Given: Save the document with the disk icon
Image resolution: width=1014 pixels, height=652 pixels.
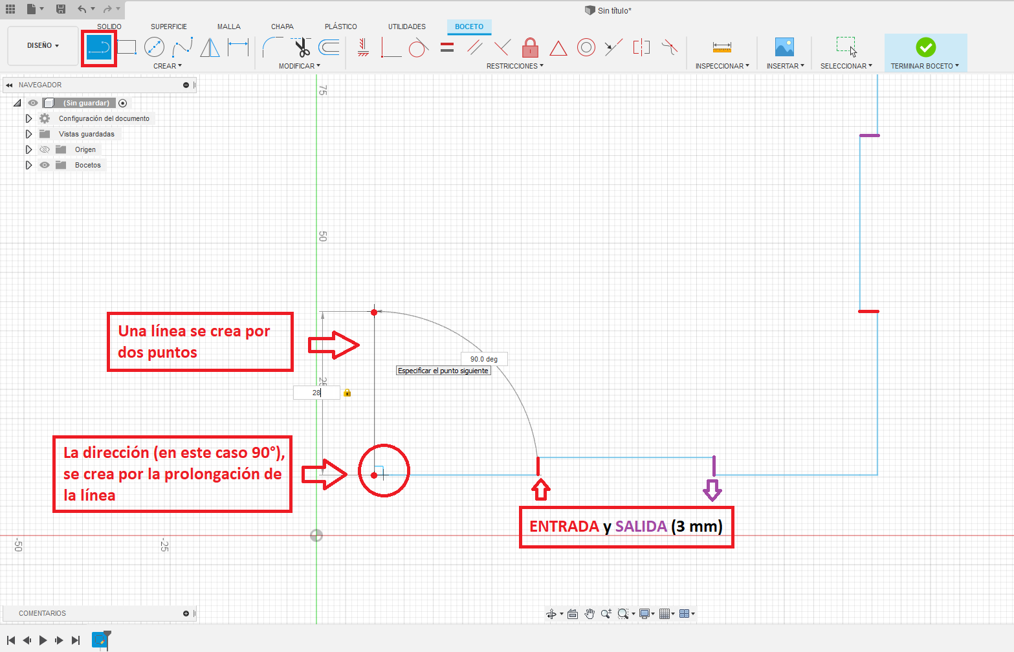Looking at the screenshot, I should point(61,9).
